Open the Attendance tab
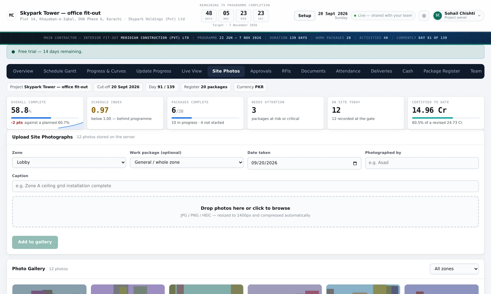 pyautogui.click(x=348, y=71)
